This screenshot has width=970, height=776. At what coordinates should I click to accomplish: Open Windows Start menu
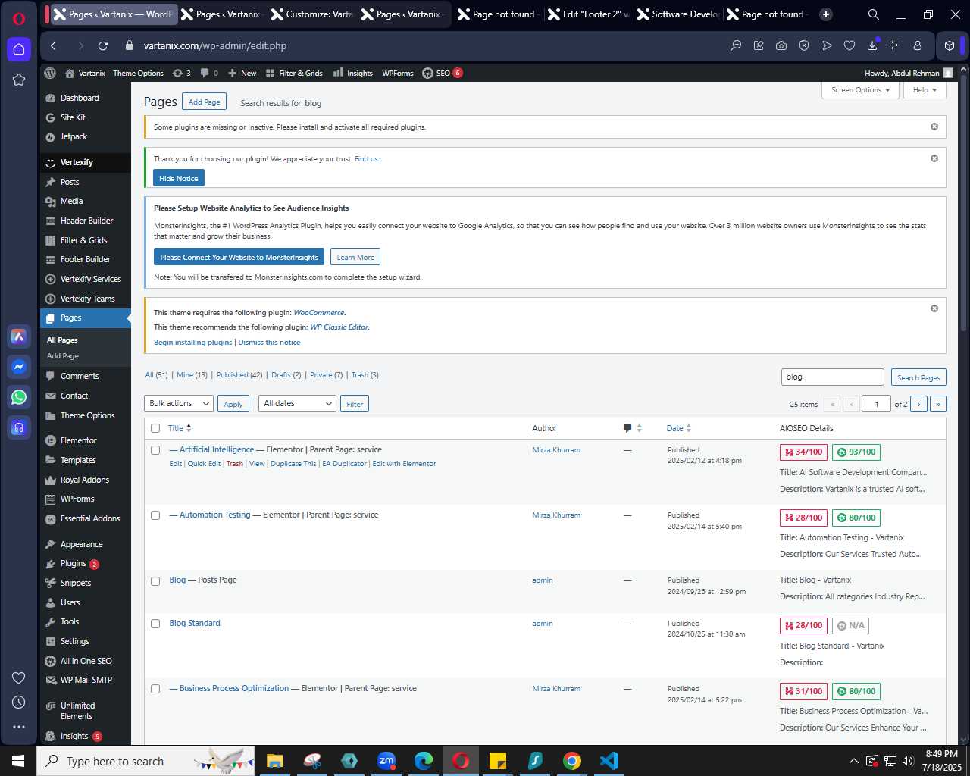[18, 761]
